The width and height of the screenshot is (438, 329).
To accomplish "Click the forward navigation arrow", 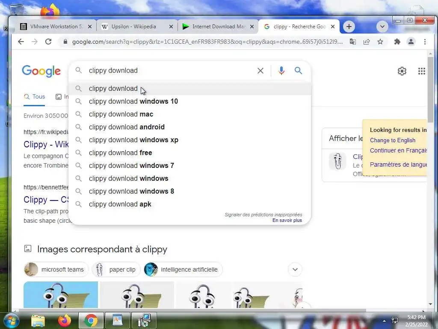I will pyautogui.click(x=35, y=42).
